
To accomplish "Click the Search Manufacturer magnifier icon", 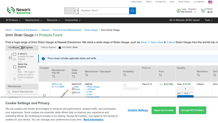I will (x=9, y=92).
